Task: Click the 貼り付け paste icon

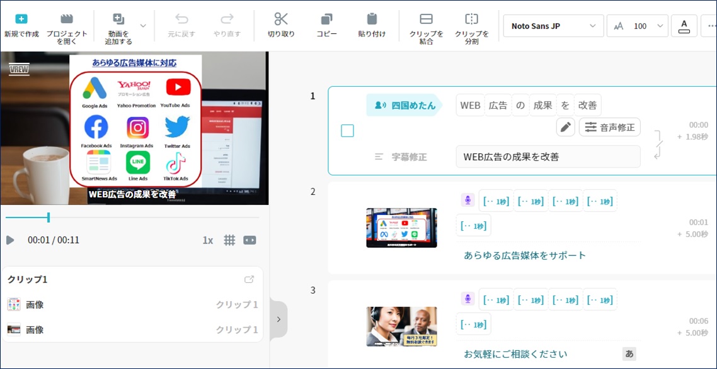Action: click(x=372, y=19)
